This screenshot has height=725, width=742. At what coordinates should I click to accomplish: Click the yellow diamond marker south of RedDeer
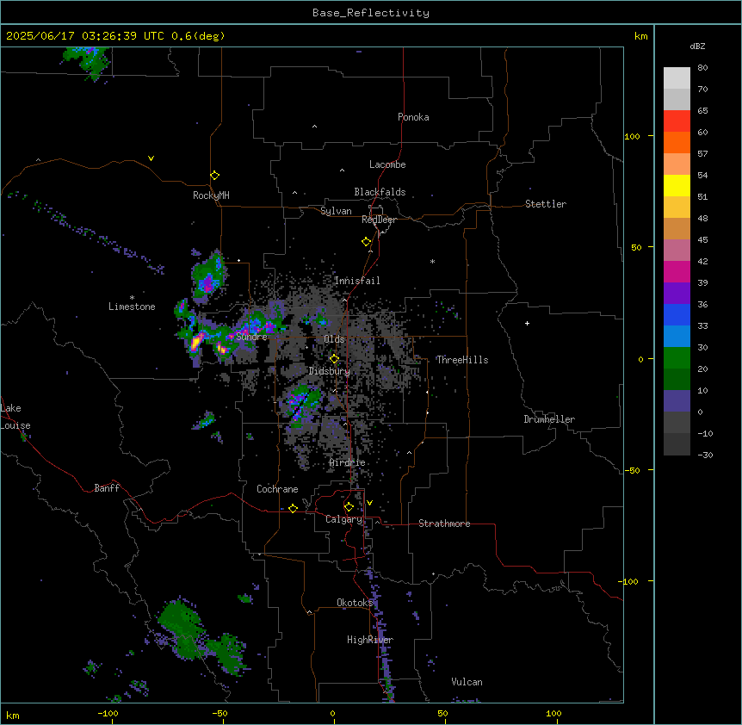(x=366, y=242)
